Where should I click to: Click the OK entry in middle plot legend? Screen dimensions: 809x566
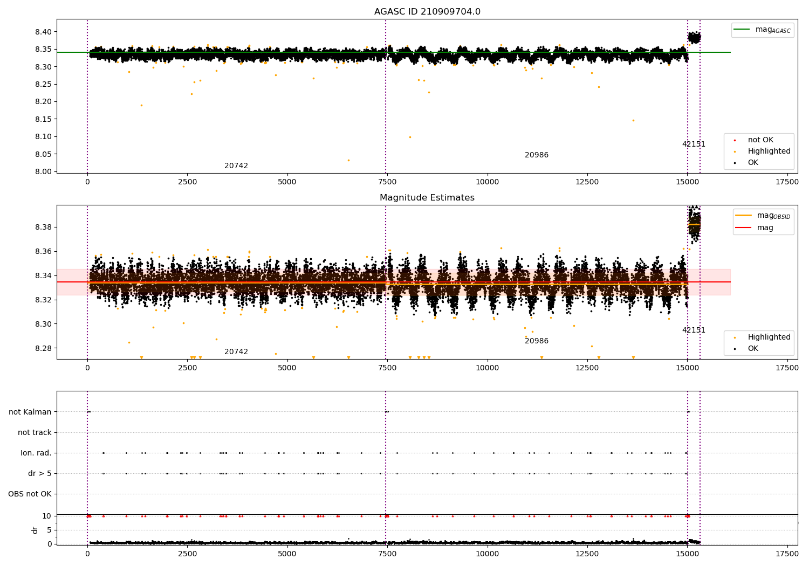[746, 349]
